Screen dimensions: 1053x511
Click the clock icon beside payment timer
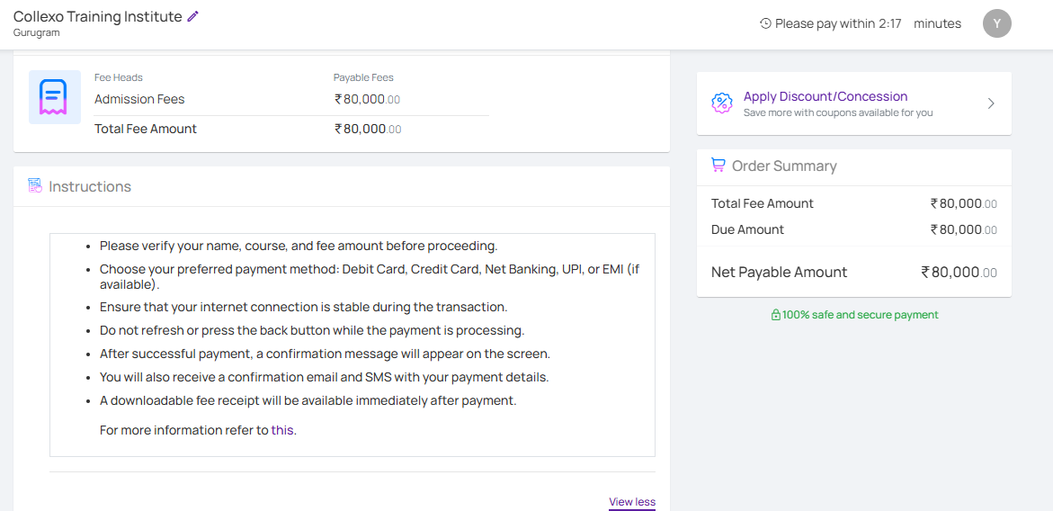point(765,23)
